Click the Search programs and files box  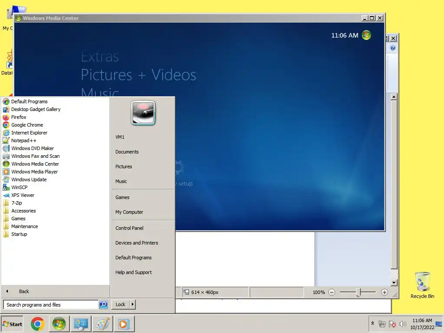(x=51, y=305)
